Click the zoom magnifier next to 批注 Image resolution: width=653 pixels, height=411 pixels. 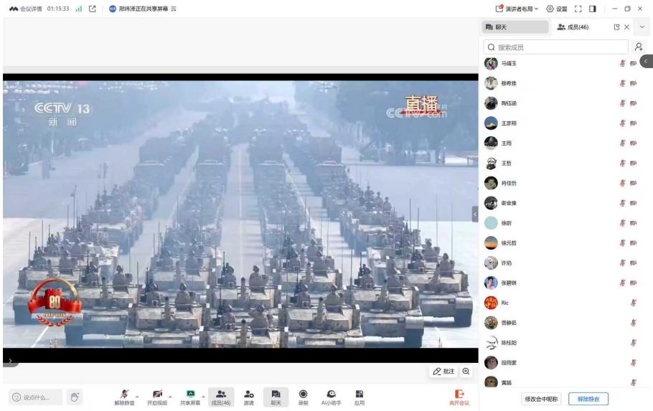point(466,371)
